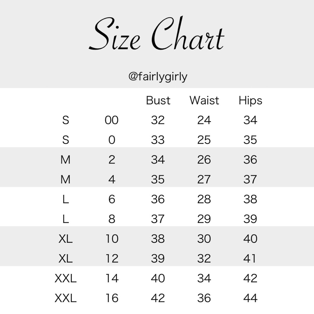Click the hips value for size 16

(250, 298)
